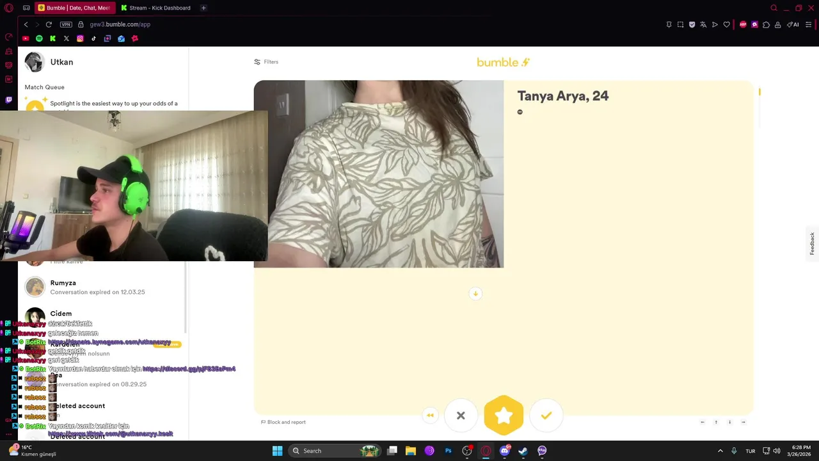Open Opera main menu

click(8, 8)
